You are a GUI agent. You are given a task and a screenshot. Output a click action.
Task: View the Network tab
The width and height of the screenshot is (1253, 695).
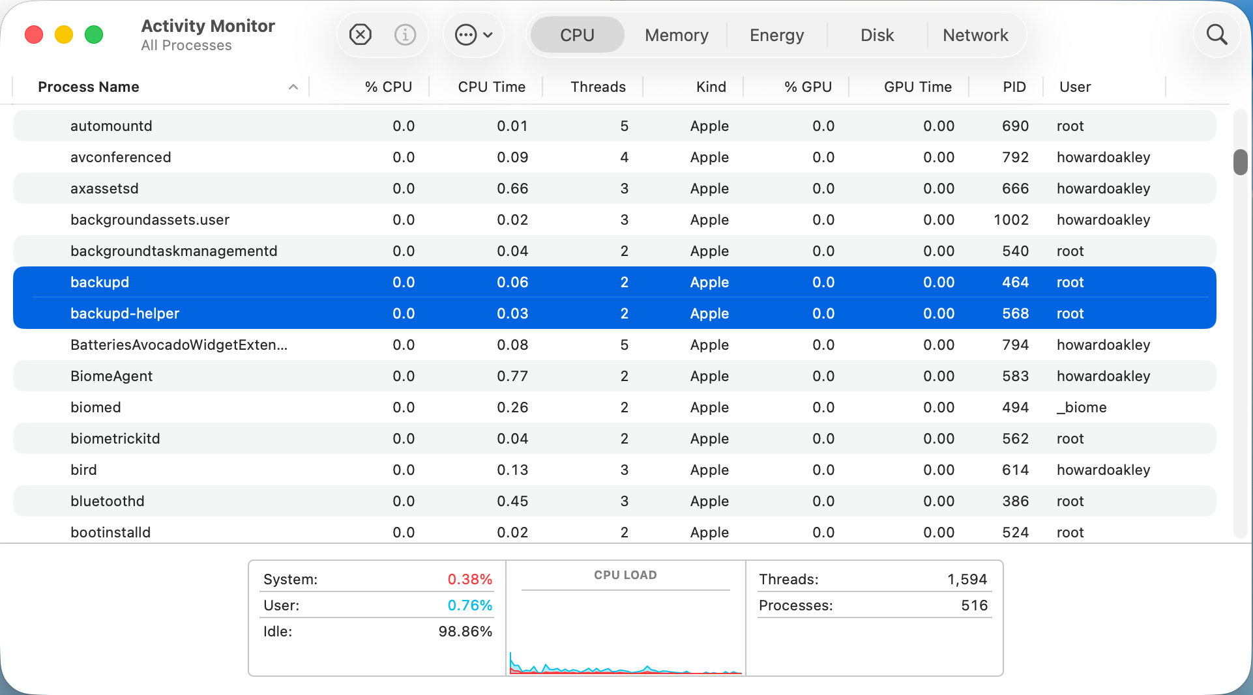pos(975,35)
